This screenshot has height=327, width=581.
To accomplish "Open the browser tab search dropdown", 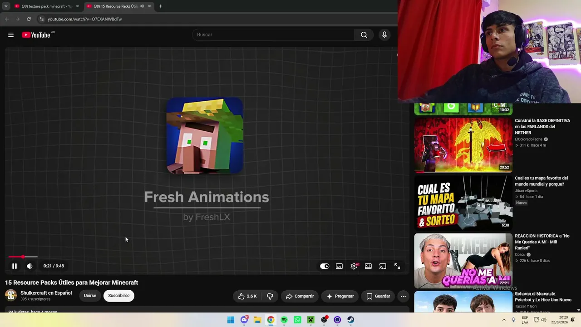I will [x=6, y=6].
